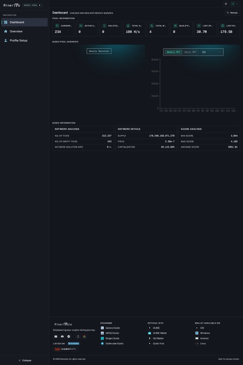
Task: Click the Last Ep. 179.5B card coin icon
Action: [222, 26]
